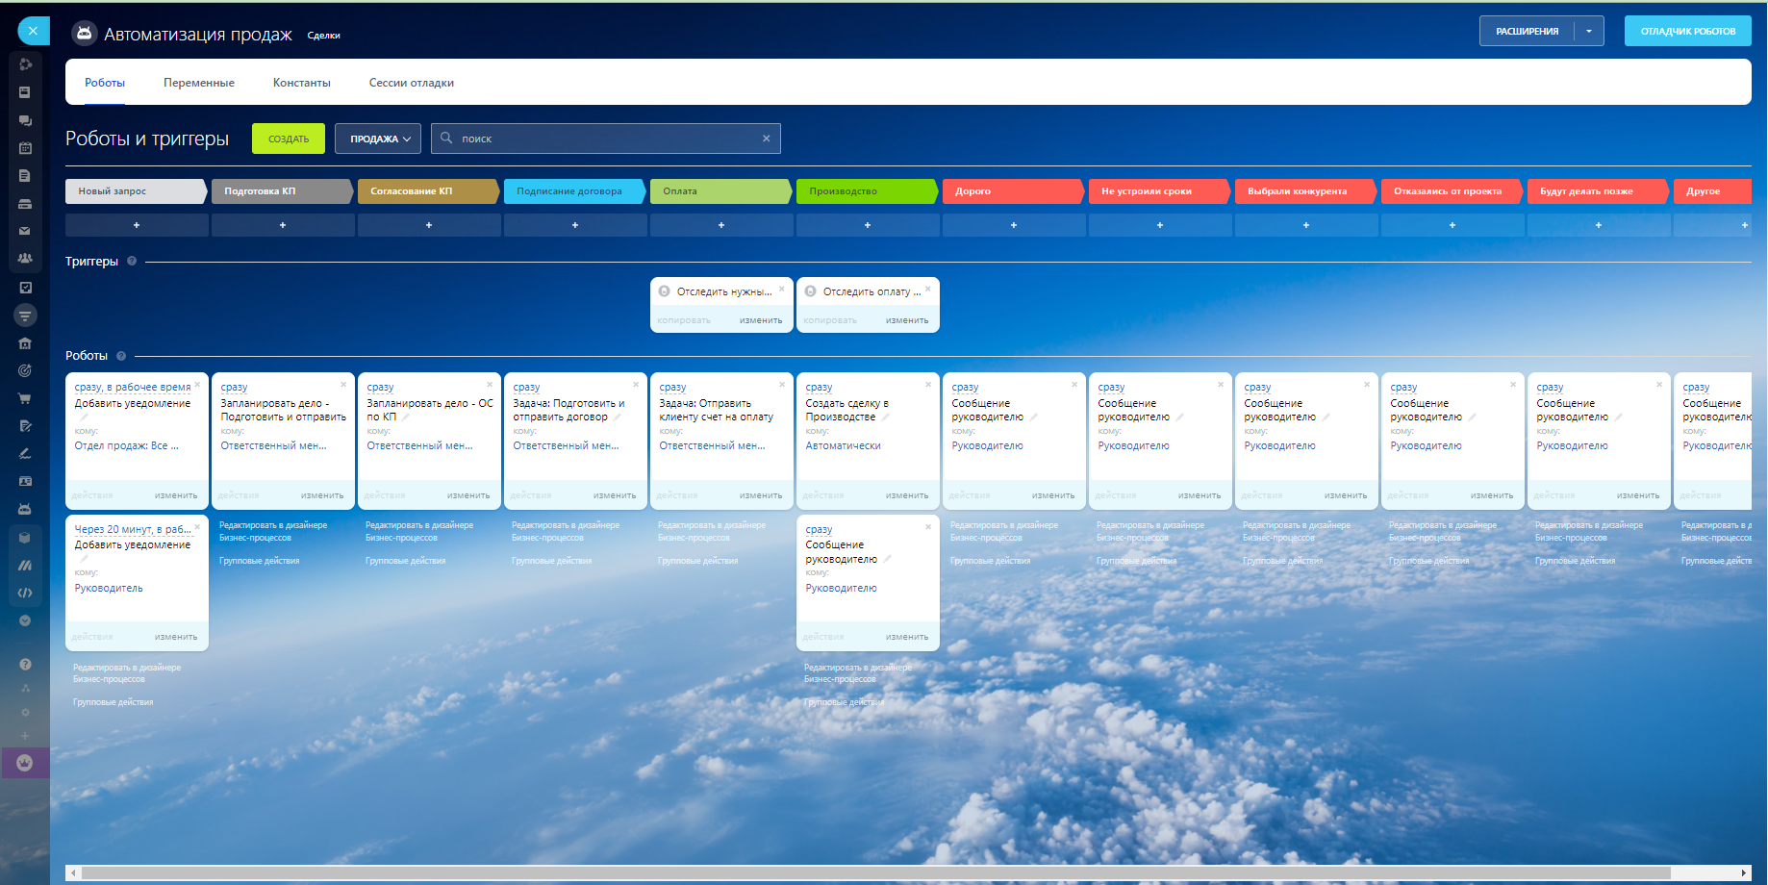Click 'Отдел продаж: Все ...' recipient link
The height and width of the screenshot is (885, 1768).
point(127,445)
